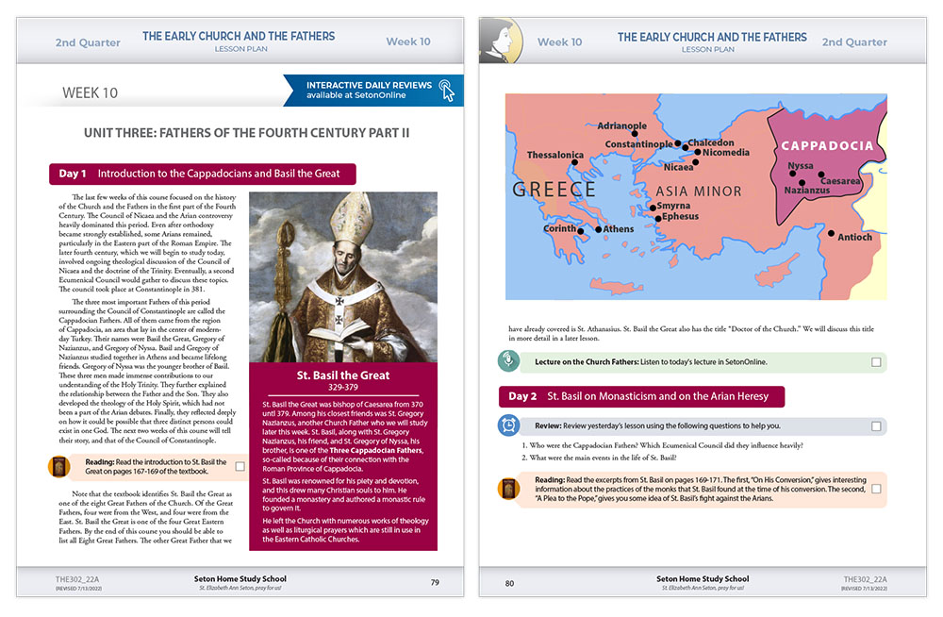Screen dimensions: 943x617
Task: Click the alarm clock icon beside the Review box
Action: pyautogui.click(x=509, y=425)
